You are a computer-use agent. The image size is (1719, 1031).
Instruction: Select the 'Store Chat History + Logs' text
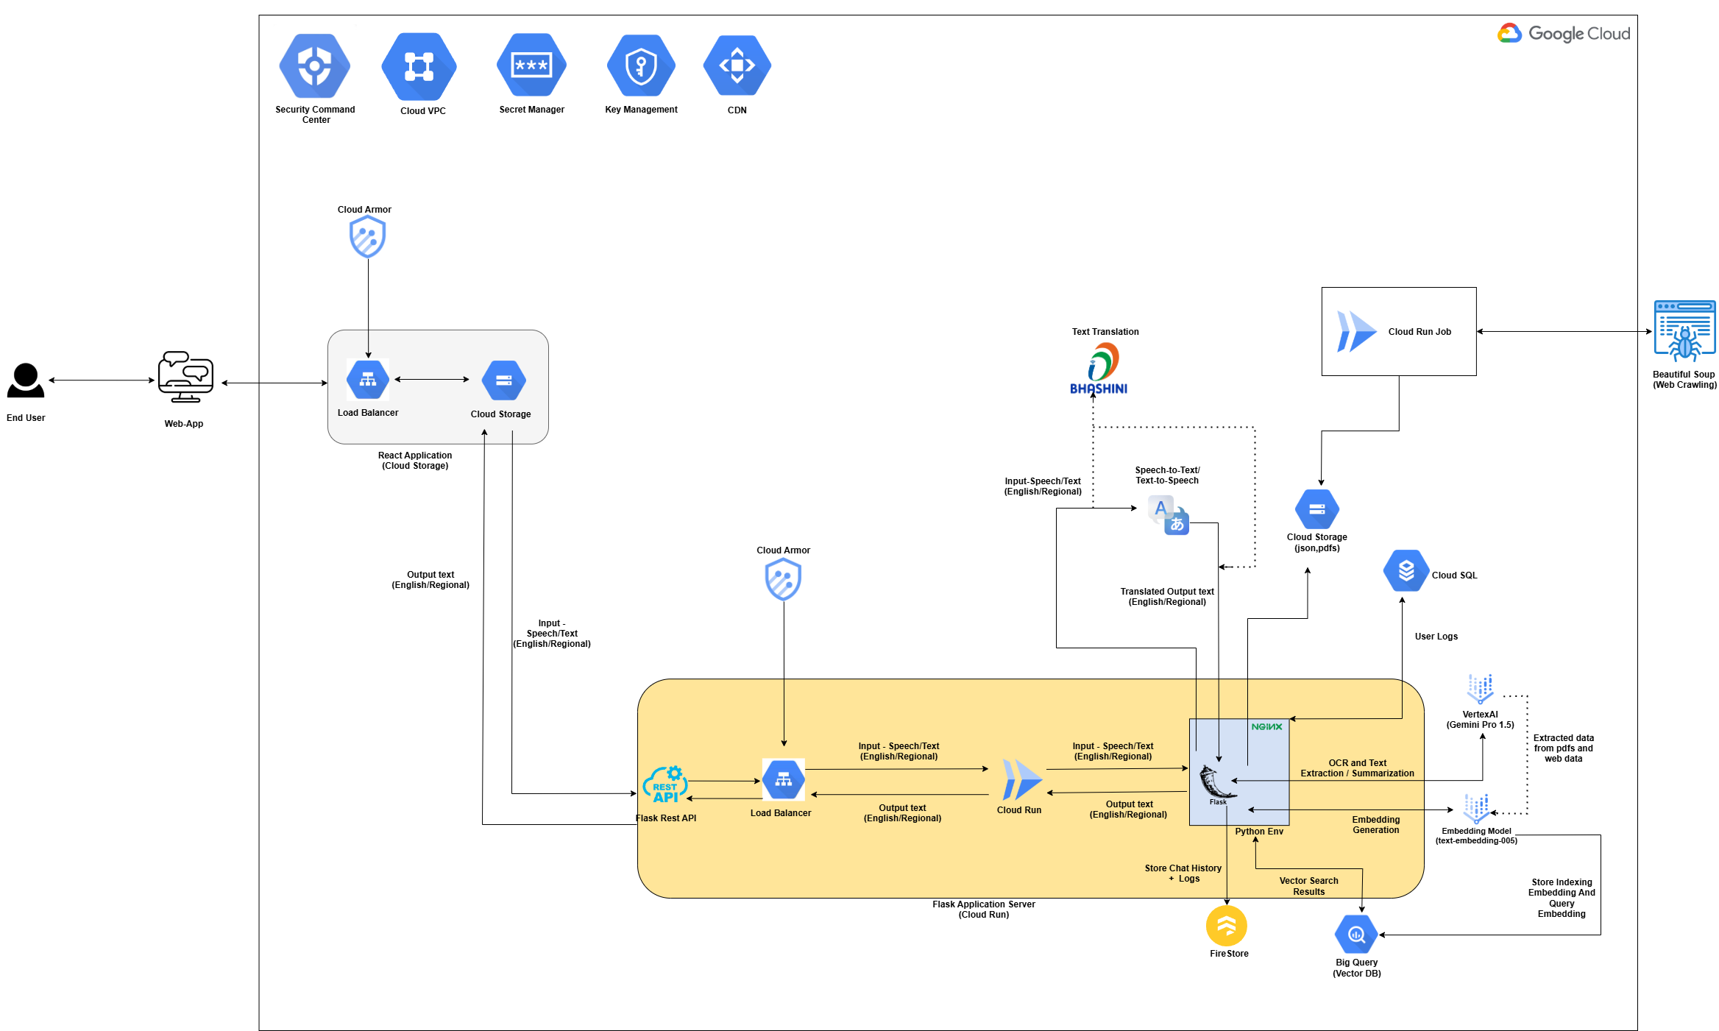click(1183, 874)
